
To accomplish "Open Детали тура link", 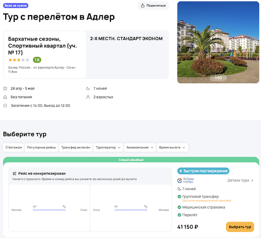I will click(x=240, y=180).
